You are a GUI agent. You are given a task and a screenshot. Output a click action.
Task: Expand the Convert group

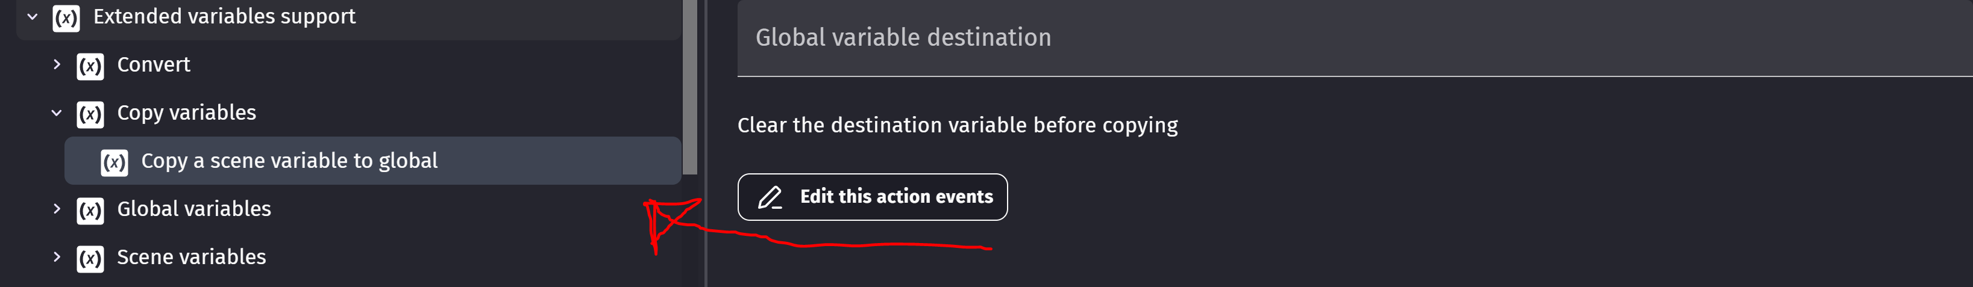pyautogui.click(x=57, y=64)
